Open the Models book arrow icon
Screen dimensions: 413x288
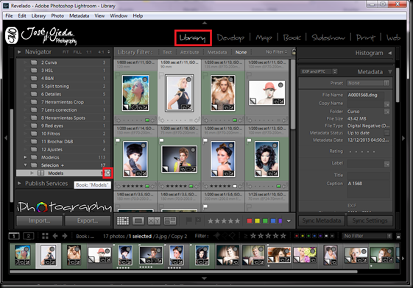tap(107, 173)
